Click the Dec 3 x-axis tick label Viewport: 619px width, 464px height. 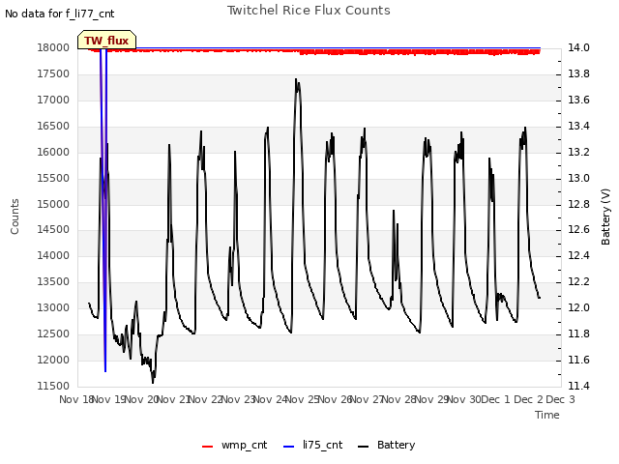click(560, 399)
